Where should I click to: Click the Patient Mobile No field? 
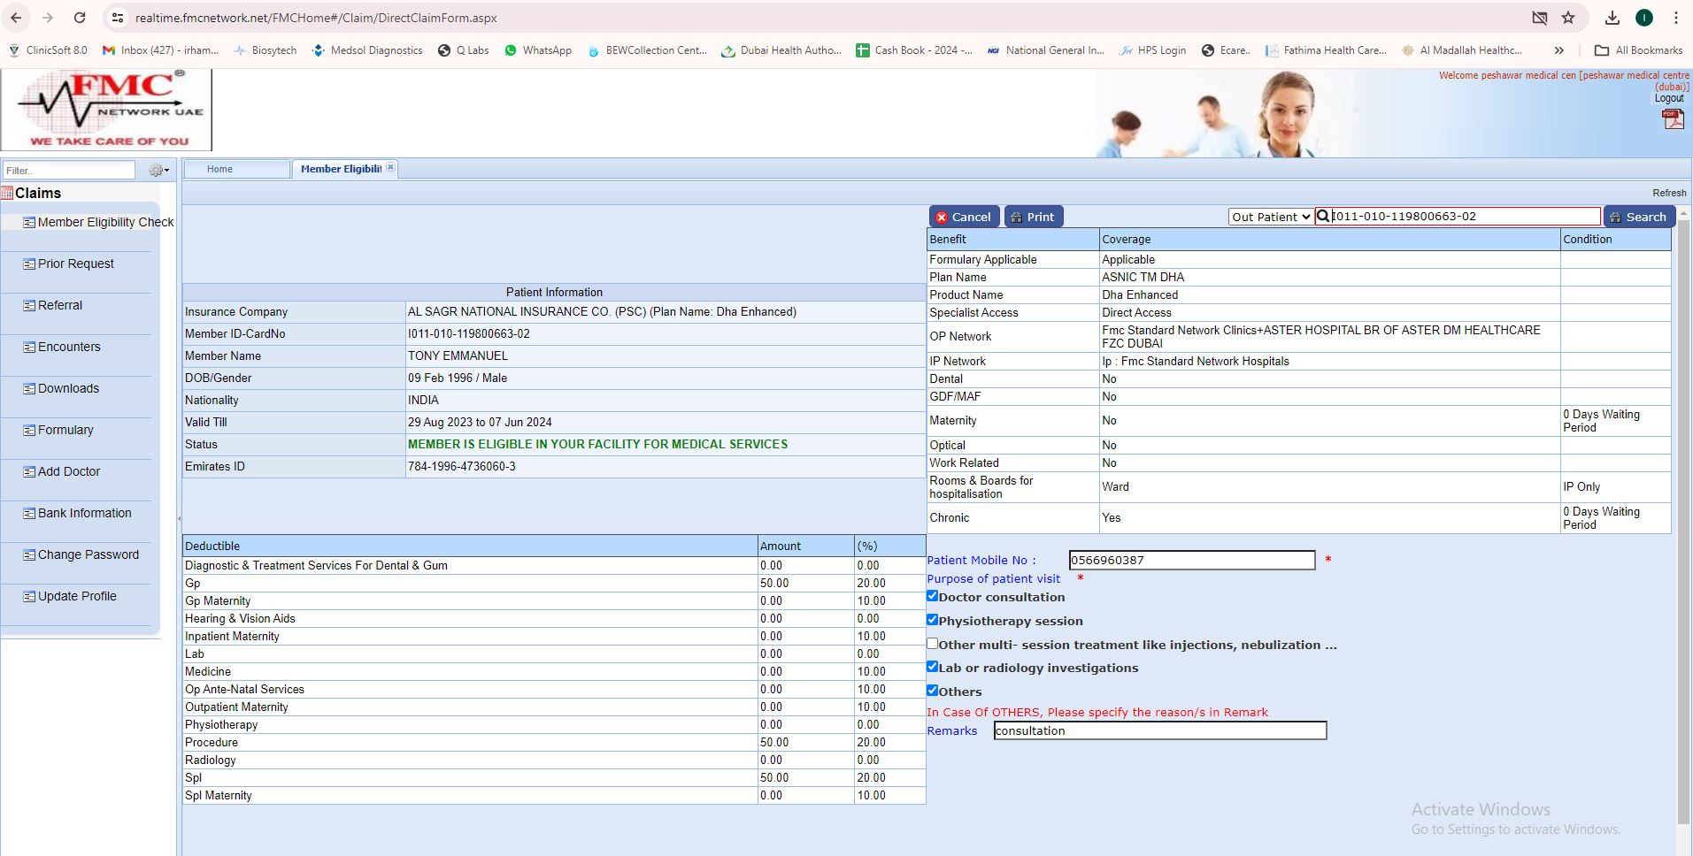pyautogui.click(x=1191, y=560)
